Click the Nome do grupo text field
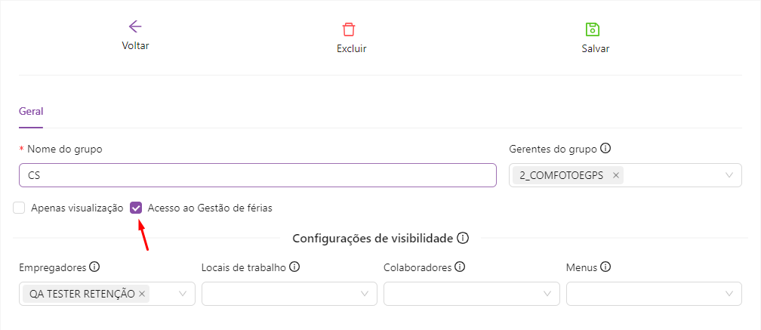Image resolution: width=761 pixels, height=330 pixels. coord(257,175)
